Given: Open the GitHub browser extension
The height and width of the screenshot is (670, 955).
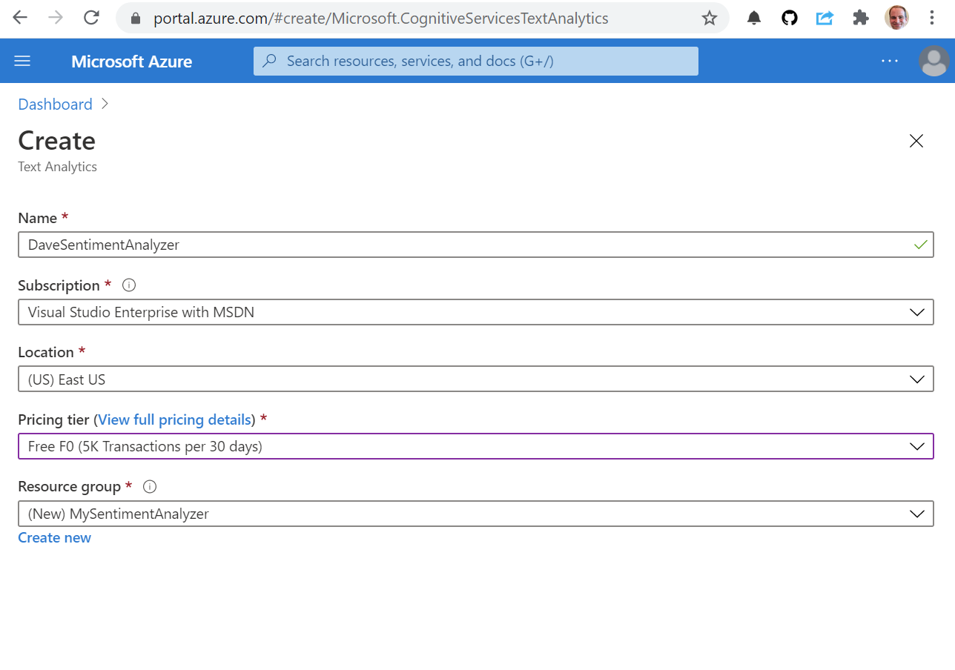Looking at the screenshot, I should [789, 17].
